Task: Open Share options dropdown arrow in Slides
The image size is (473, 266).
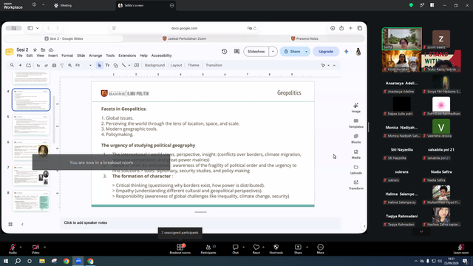Action: pos(306,52)
